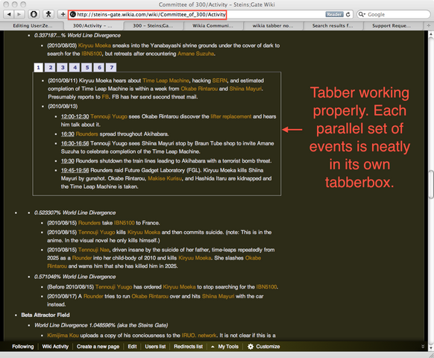Select tabber tab 6
Screen dimensions: 434x358
(99, 67)
